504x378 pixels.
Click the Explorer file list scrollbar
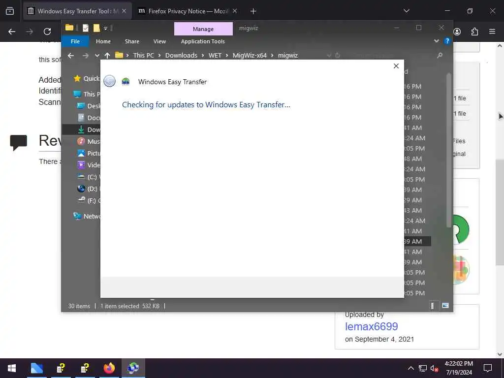(449, 151)
